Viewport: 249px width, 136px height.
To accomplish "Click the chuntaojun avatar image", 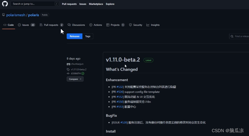I will point(69,64).
